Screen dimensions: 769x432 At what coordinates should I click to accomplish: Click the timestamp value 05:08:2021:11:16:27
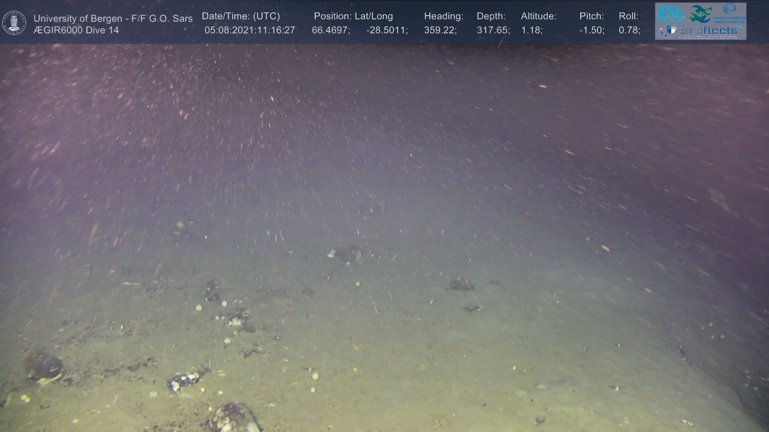point(250,30)
